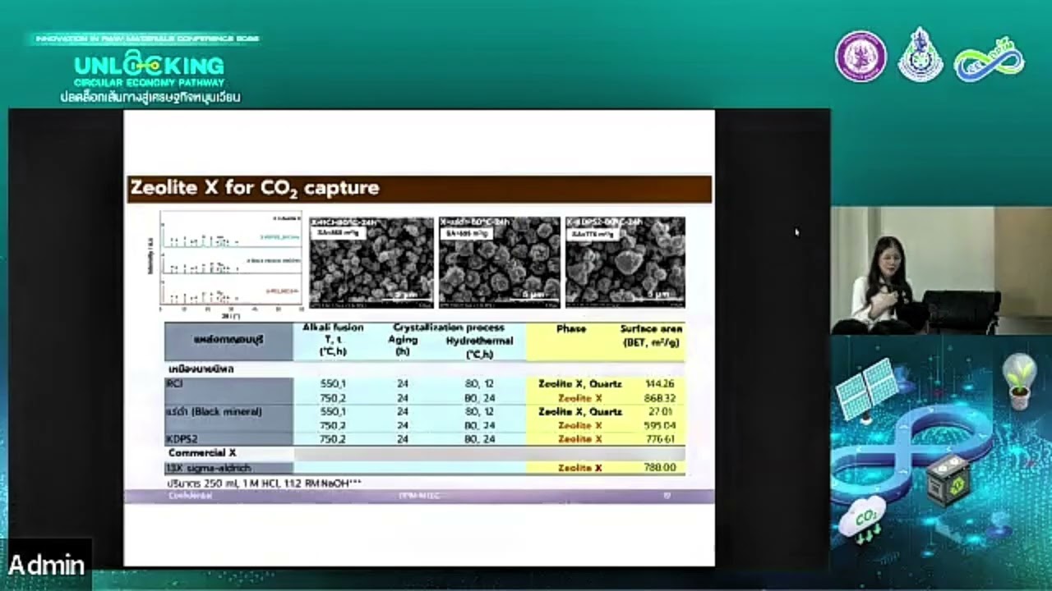Click the Phase column header
The image size is (1052, 591).
tap(571, 328)
